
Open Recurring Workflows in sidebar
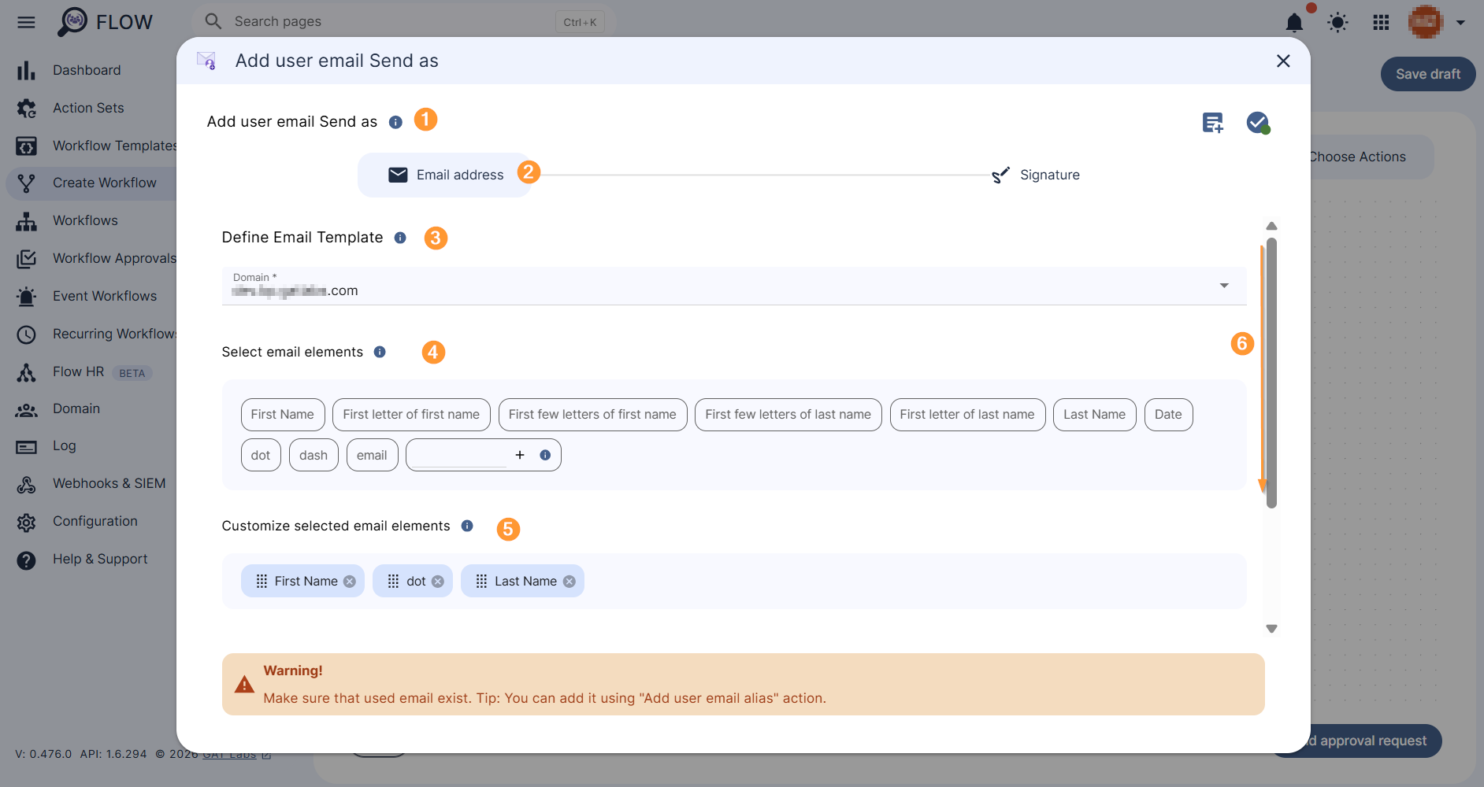tap(95, 334)
